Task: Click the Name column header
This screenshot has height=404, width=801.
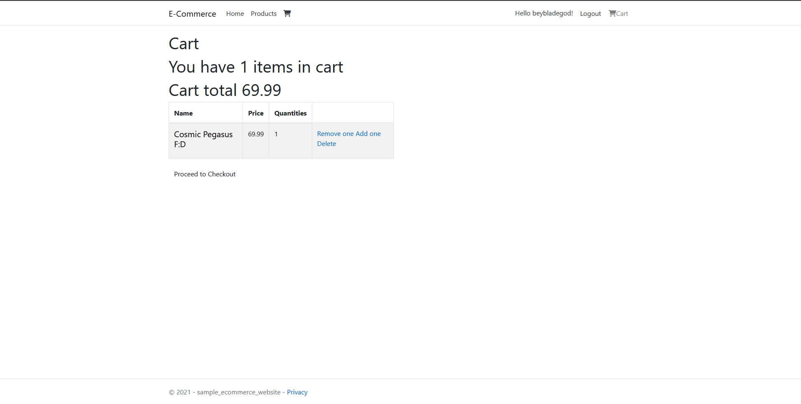Action: click(184, 113)
